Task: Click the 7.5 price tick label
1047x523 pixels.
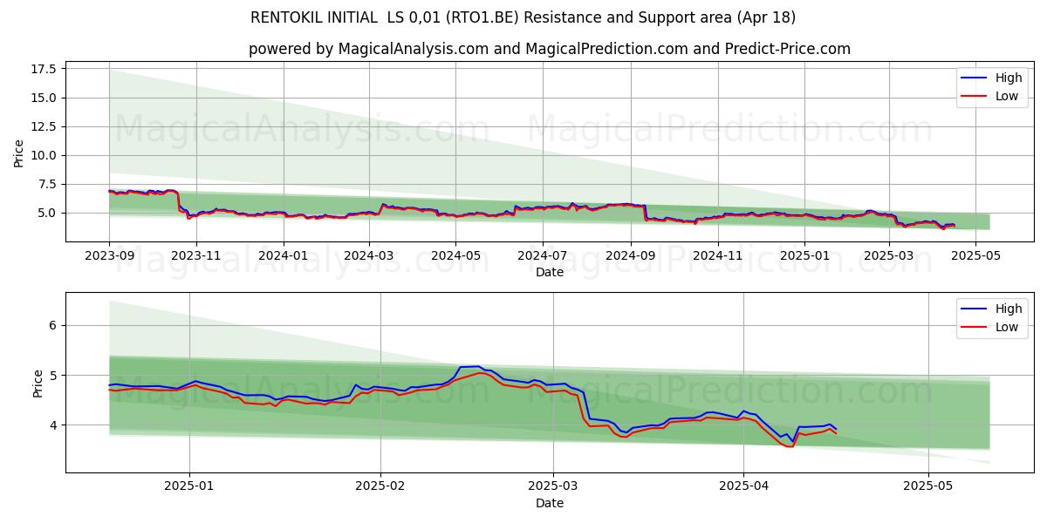Action: (x=47, y=184)
